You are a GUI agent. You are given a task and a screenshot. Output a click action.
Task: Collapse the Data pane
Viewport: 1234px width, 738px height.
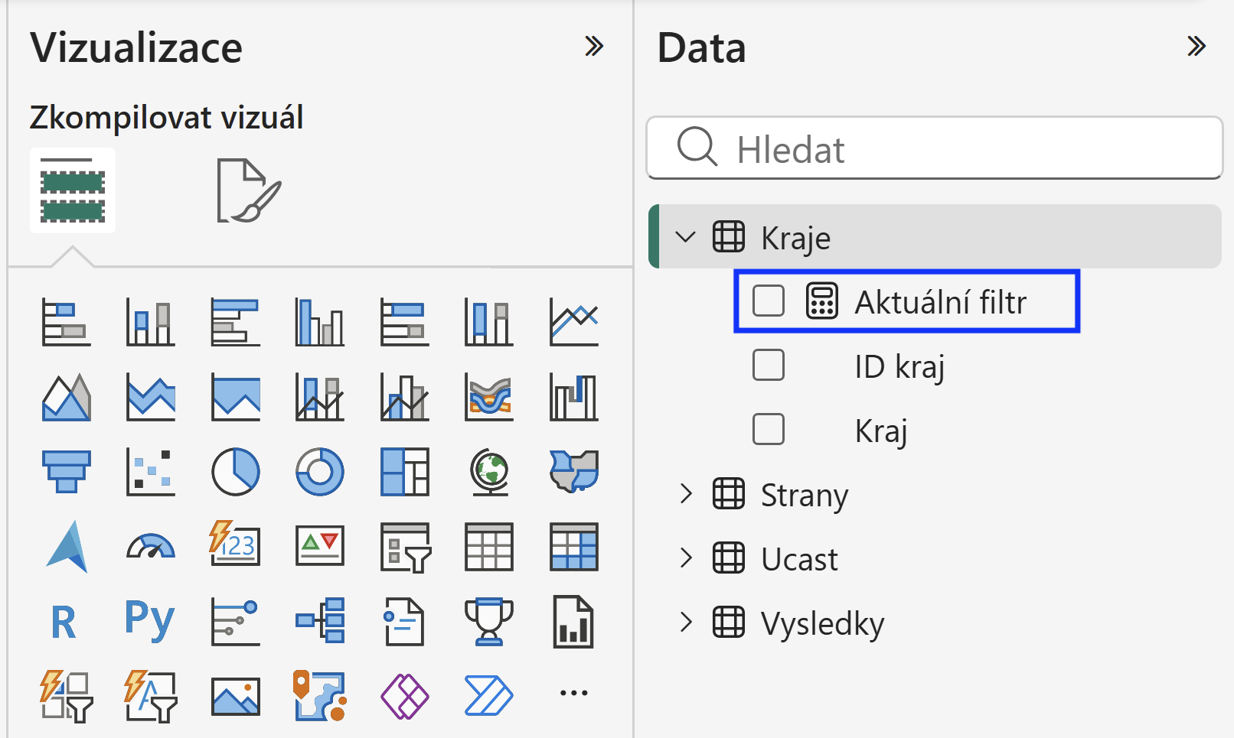[x=1196, y=46]
